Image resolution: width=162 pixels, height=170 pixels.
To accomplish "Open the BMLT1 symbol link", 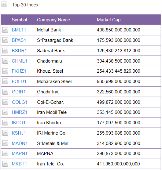I will (19, 30).
